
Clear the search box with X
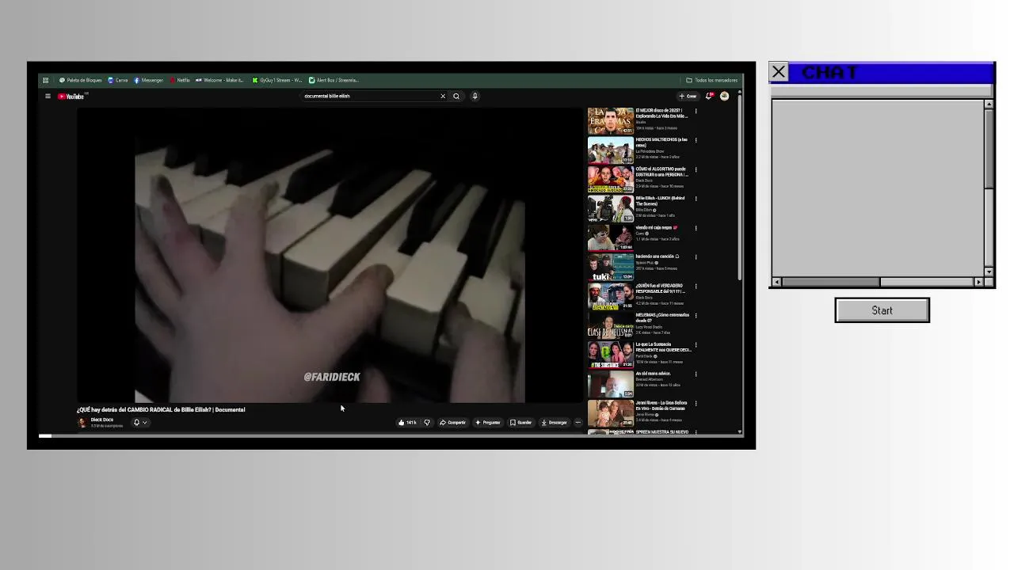click(443, 97)
